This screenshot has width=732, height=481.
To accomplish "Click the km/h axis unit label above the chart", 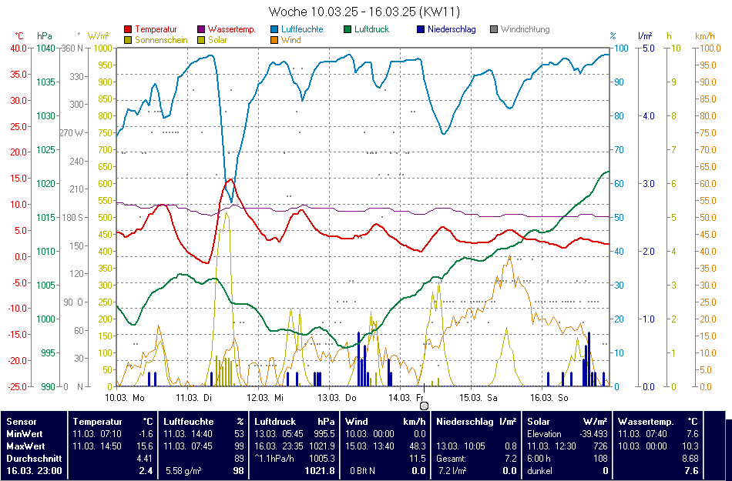I will pyautogui.click(x=705, y=36).
